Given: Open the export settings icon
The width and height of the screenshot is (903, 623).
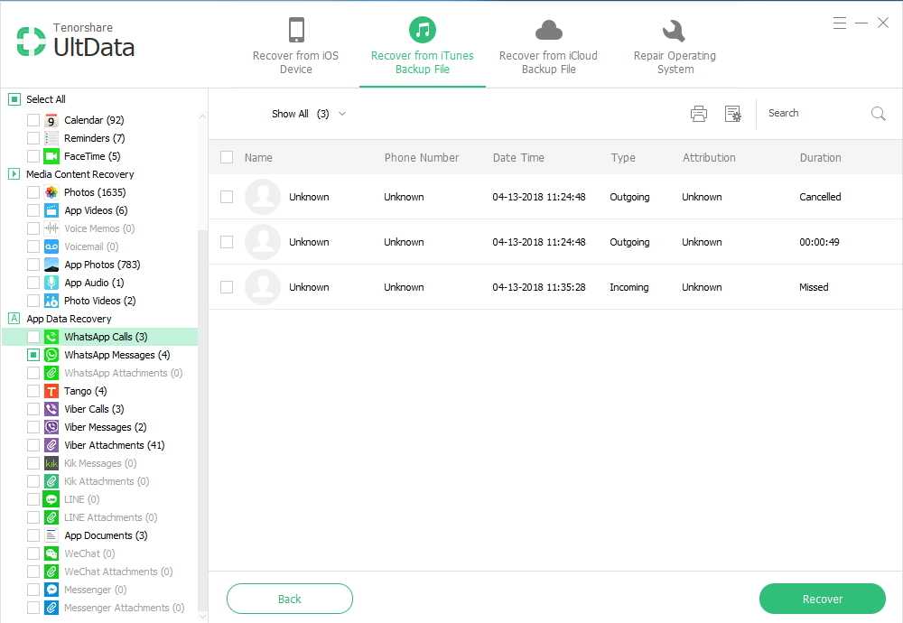Looking at the screenshot, I should pyautogui.click(x=732, y=114).
